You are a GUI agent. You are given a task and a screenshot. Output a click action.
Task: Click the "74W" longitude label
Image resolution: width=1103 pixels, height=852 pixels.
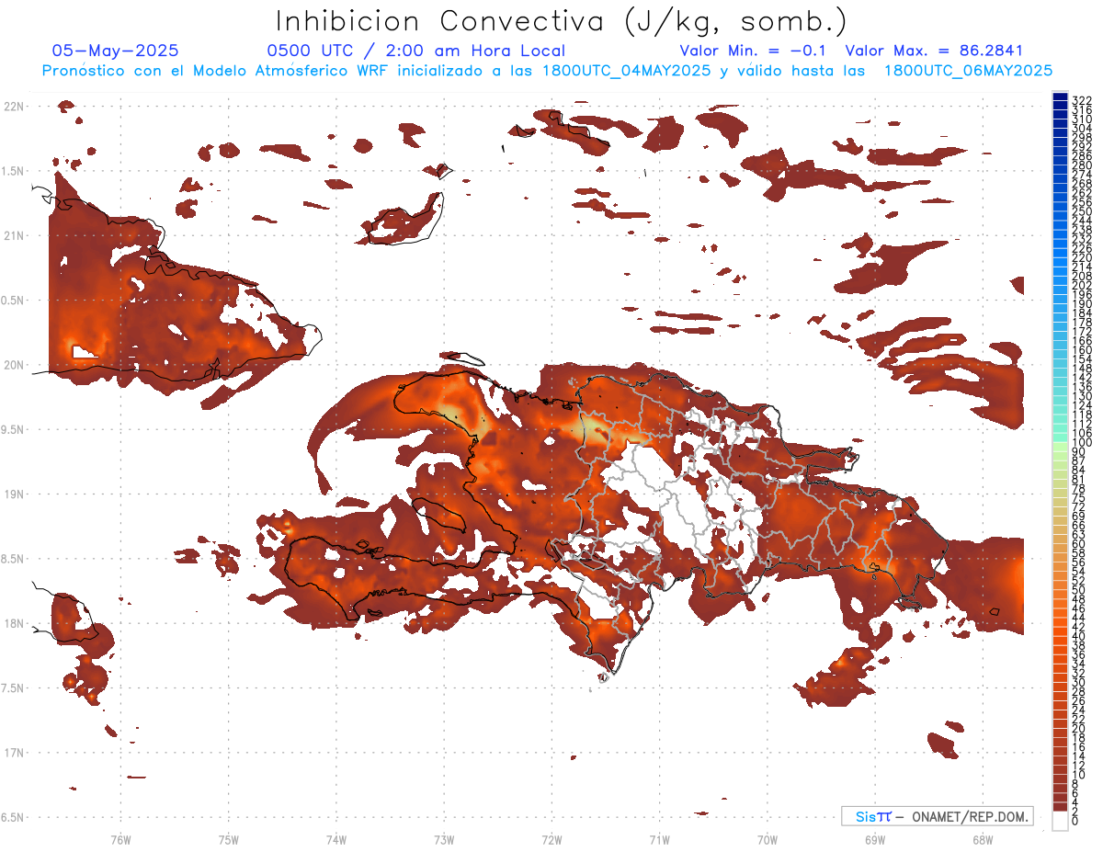click(x=336, y=839)
